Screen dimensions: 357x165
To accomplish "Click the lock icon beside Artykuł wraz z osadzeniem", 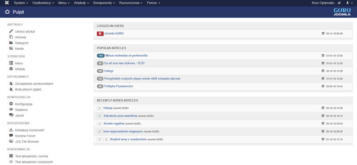I will 106,139.
